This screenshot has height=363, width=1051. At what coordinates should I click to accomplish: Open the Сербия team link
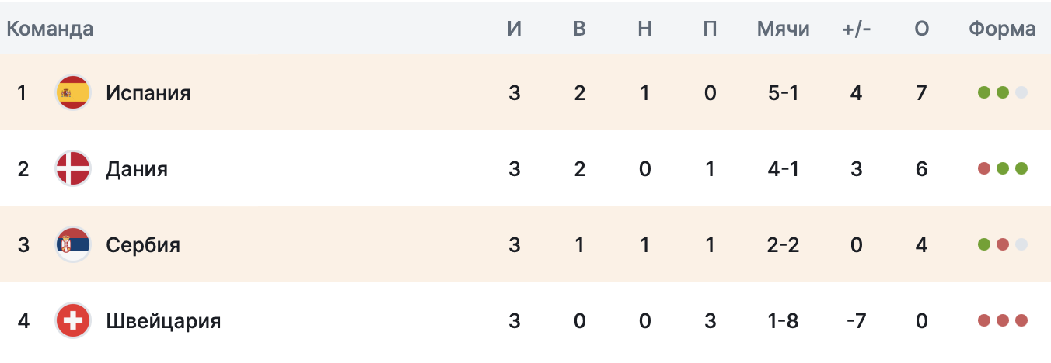tap(143, 245)
